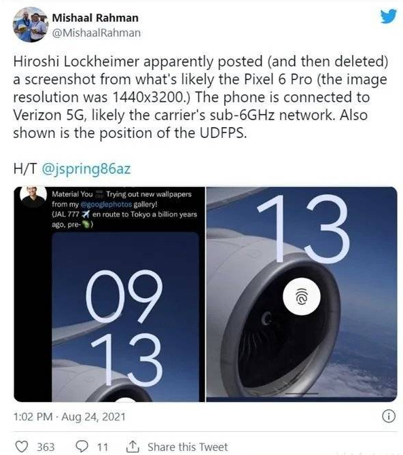Open Mishaal Rahman's profile avatar

[x=30, y=24]
